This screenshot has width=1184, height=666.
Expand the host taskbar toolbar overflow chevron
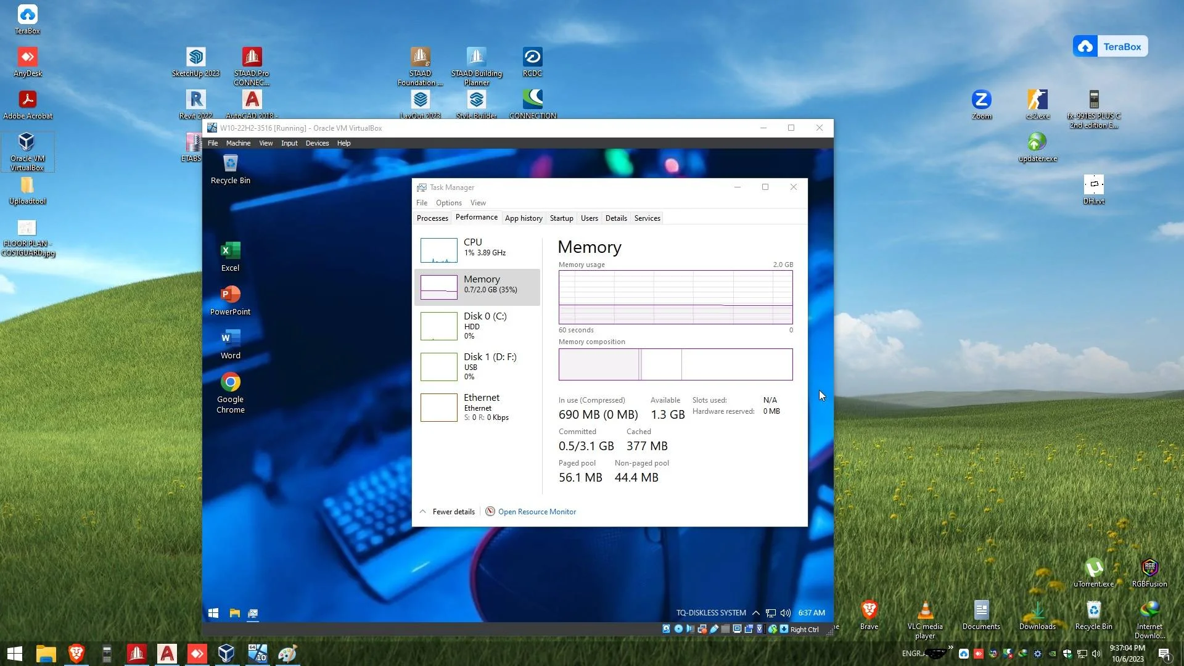pos(950,647)
